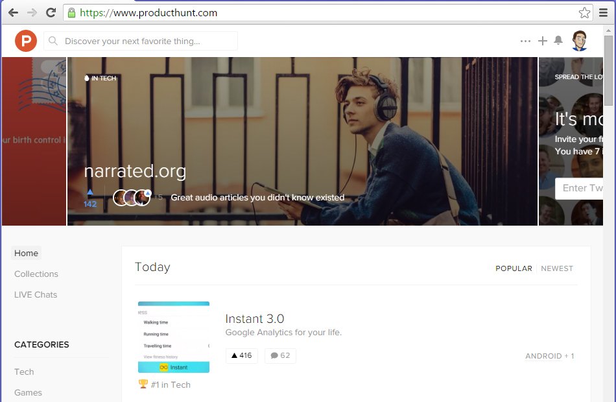
Task: Click the Enter Twitter input field
Action: coord(579,188)
